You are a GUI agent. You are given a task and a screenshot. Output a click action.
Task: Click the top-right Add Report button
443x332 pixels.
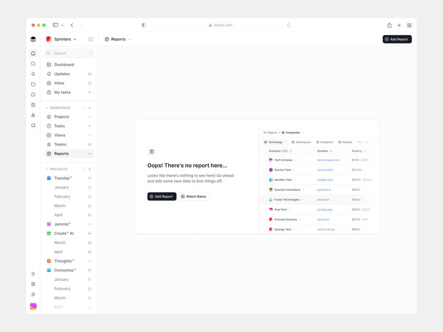397,39
